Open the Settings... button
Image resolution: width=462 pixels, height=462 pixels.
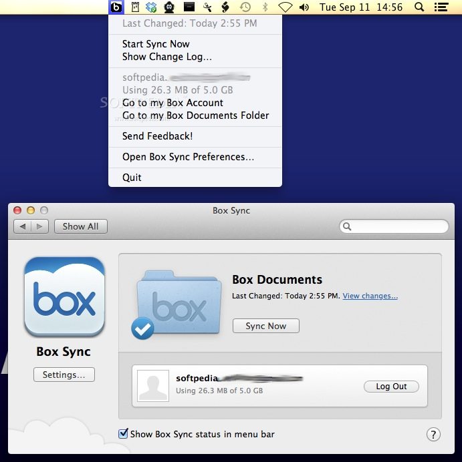pyautogui.click(x=64, y=375)
